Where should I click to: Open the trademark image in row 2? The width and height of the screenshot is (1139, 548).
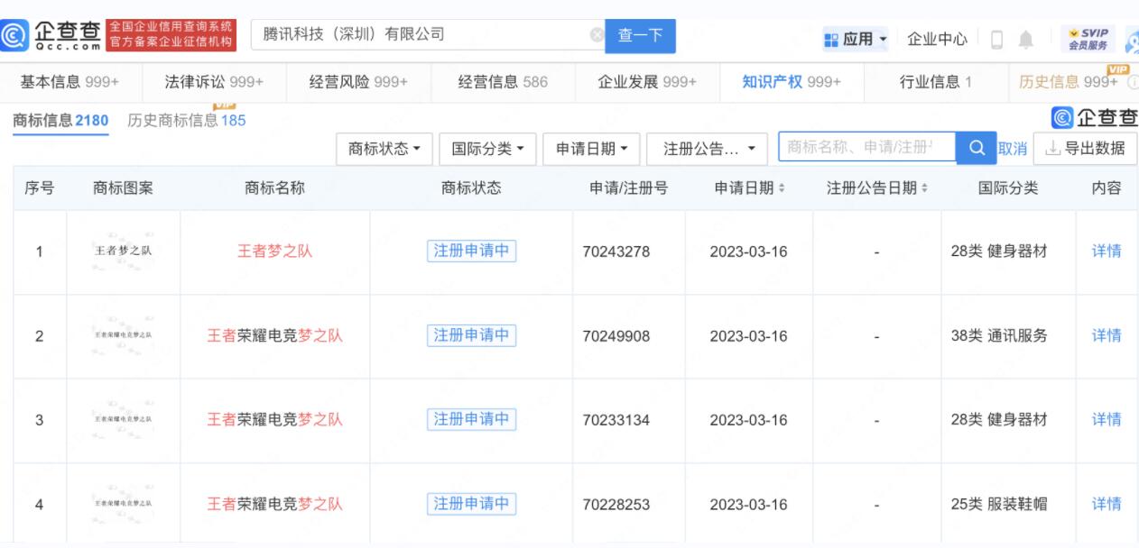point(123,336)
